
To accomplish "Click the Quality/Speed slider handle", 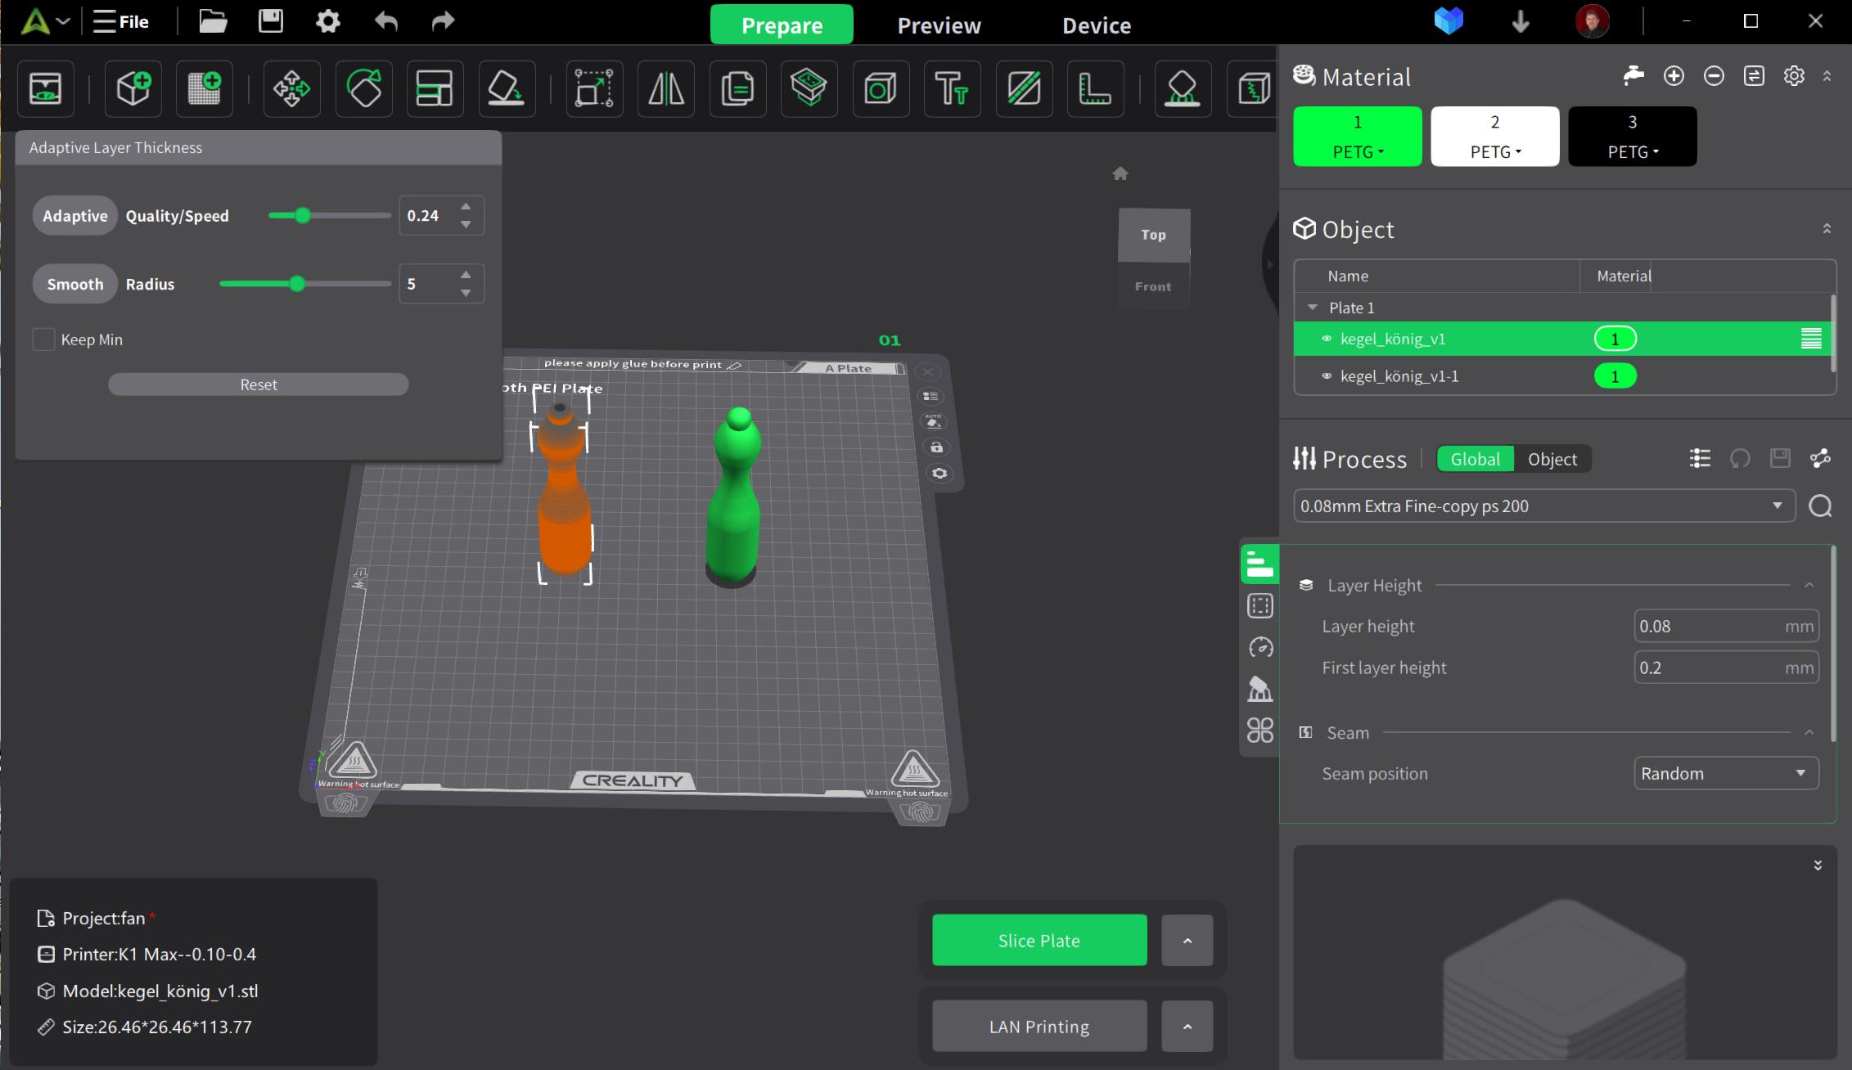I will point(303,216).
